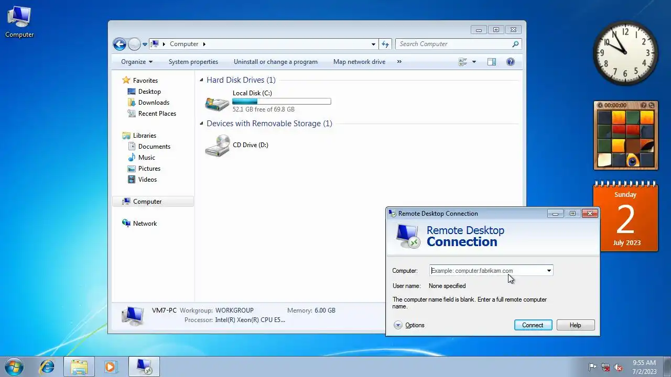
Task: Click the Help button in Remote Desktop
Action: (576, 325)
